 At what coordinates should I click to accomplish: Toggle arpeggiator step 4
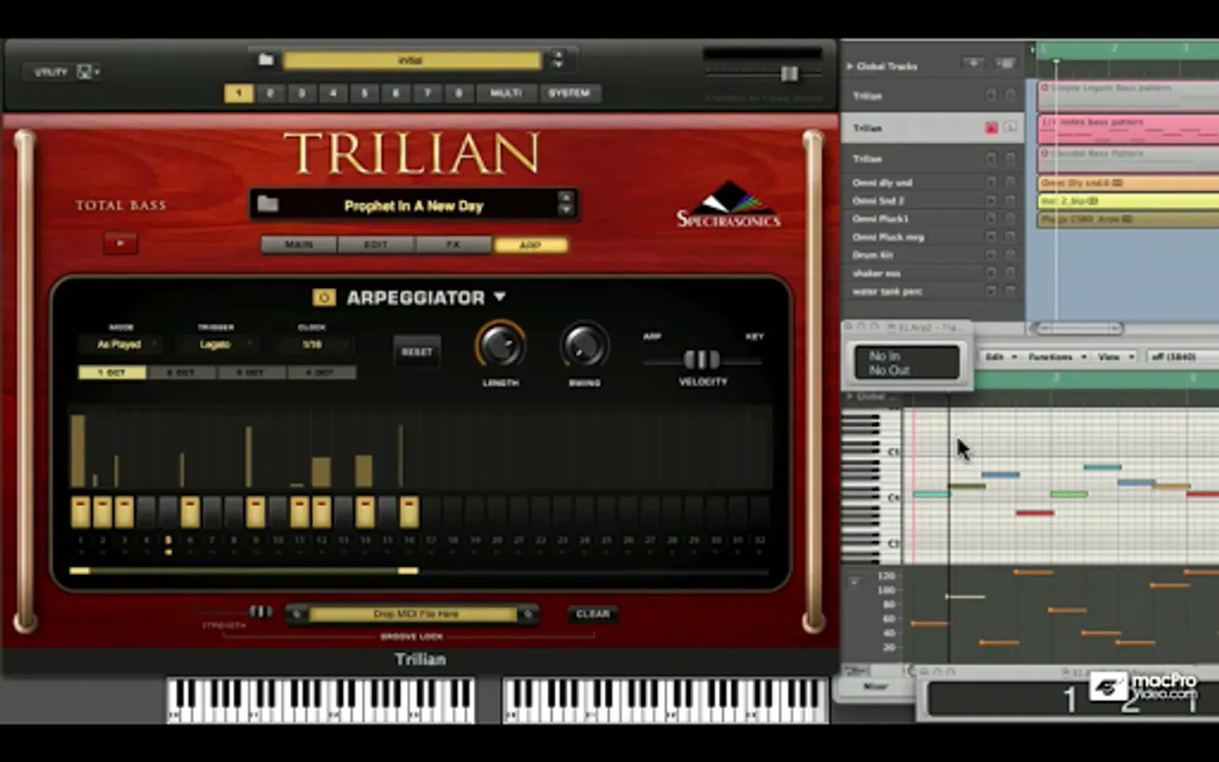146,512
